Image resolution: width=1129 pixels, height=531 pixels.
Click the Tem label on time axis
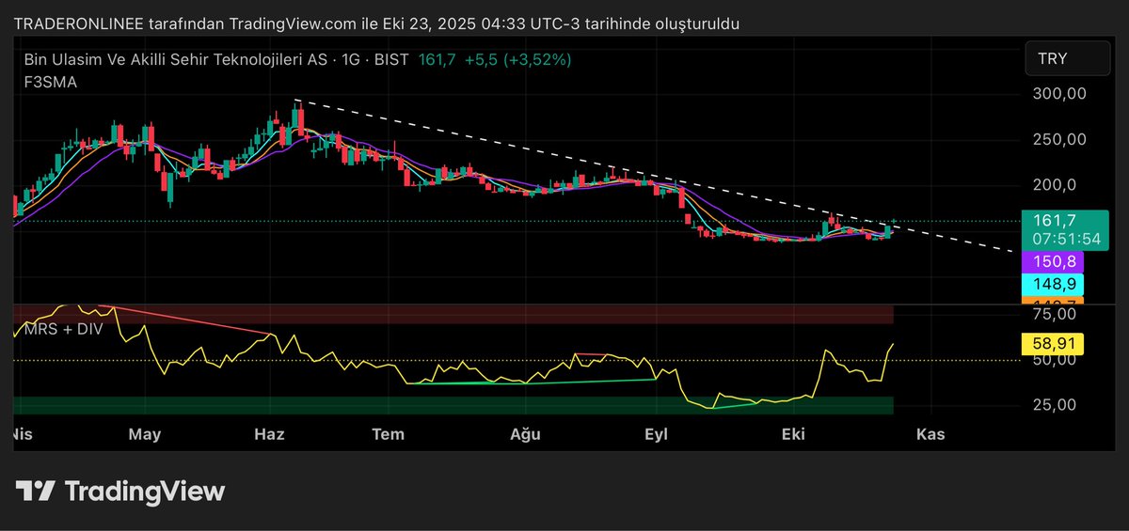[389, 434]
